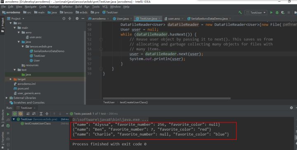Open Run panel settings gear
Screen dimensions: 297x150
point(291,108)
